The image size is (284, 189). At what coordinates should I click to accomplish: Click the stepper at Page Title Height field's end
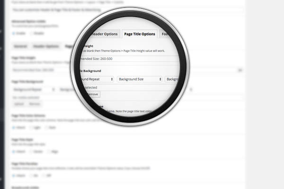click(240, 69)
